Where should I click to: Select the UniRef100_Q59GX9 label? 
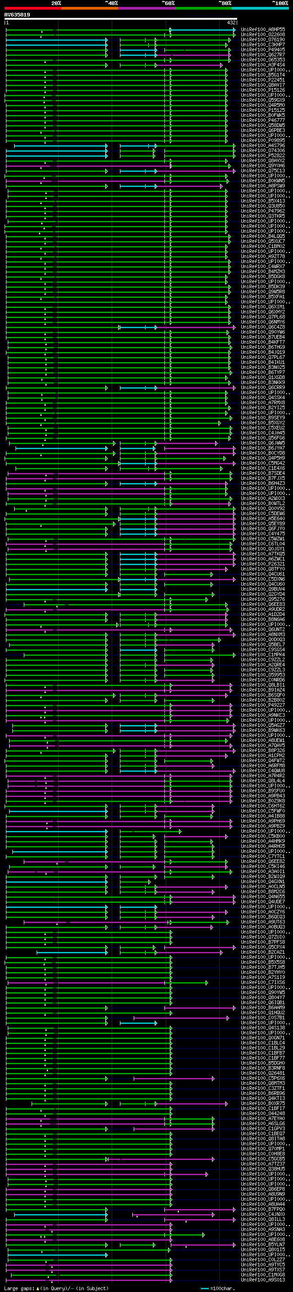coord(263,100)
